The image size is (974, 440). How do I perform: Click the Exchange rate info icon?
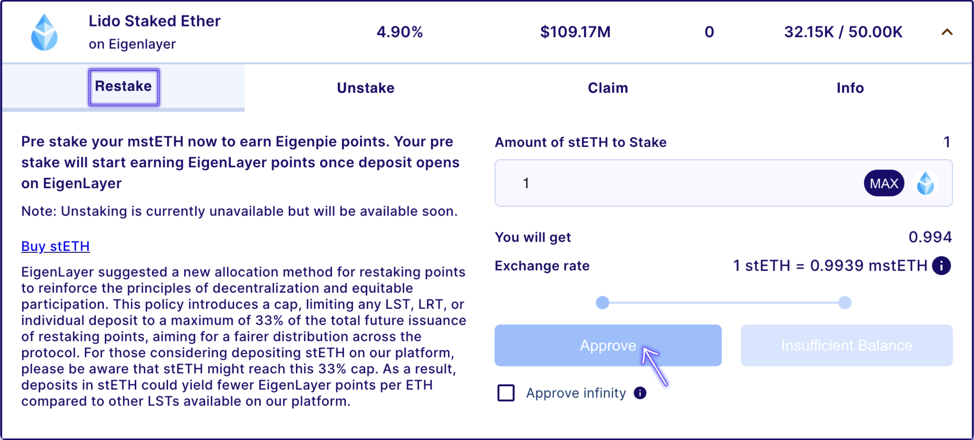941,265
